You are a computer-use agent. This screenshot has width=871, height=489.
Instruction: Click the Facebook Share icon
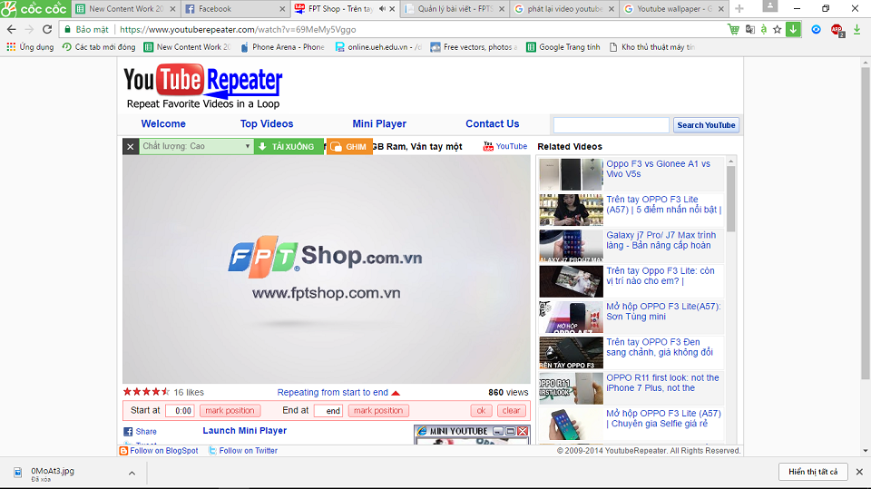[128, 432]
